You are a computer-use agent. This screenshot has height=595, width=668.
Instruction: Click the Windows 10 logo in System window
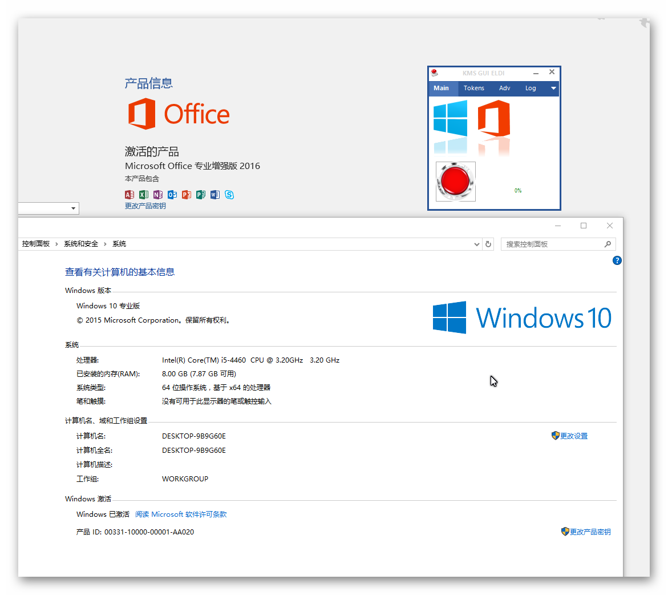tap(522, 317)
